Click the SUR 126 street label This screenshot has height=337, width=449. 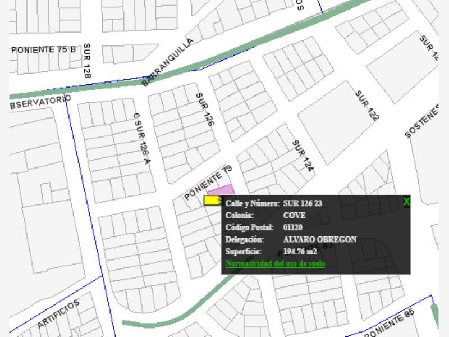coord(205,110)
